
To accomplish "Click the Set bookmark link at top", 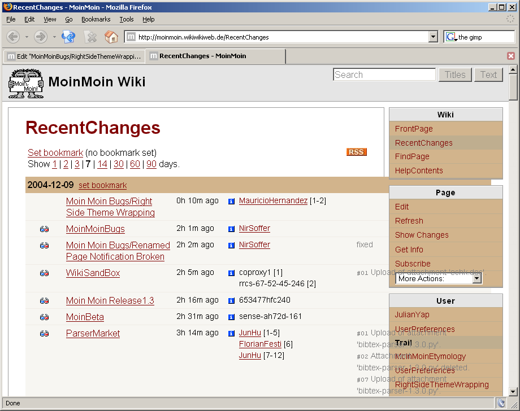I will [55, 152].
